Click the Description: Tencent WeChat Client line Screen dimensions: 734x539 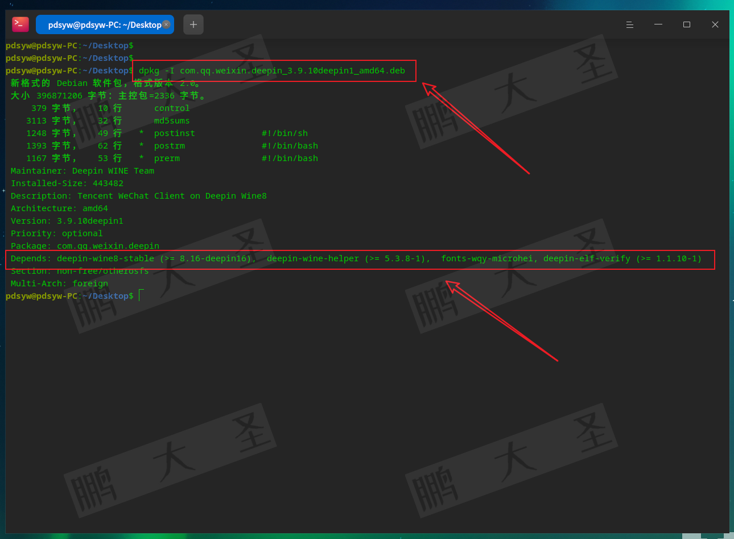click(x=138, y=196)
